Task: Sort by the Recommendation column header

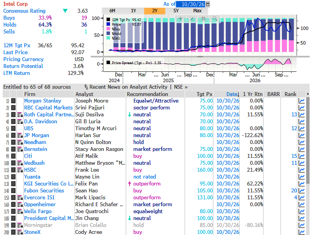Action: [147, 94]
